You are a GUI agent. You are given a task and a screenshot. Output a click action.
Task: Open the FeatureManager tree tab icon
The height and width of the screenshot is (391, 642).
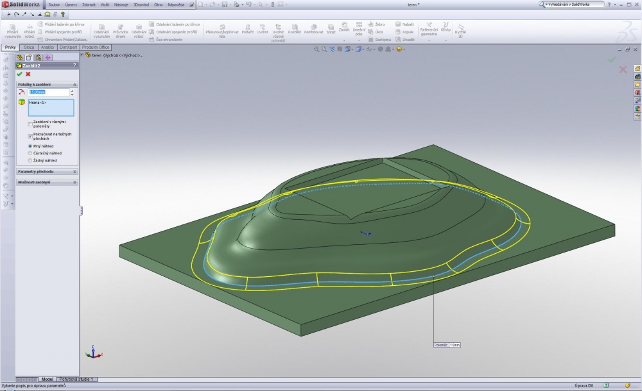coord(20,58)
